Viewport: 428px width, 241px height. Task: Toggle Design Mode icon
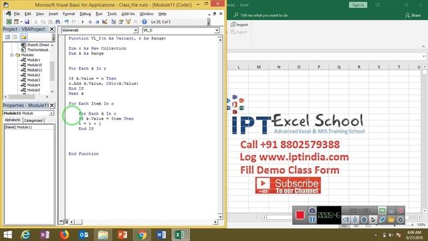(x=104, y=21)
